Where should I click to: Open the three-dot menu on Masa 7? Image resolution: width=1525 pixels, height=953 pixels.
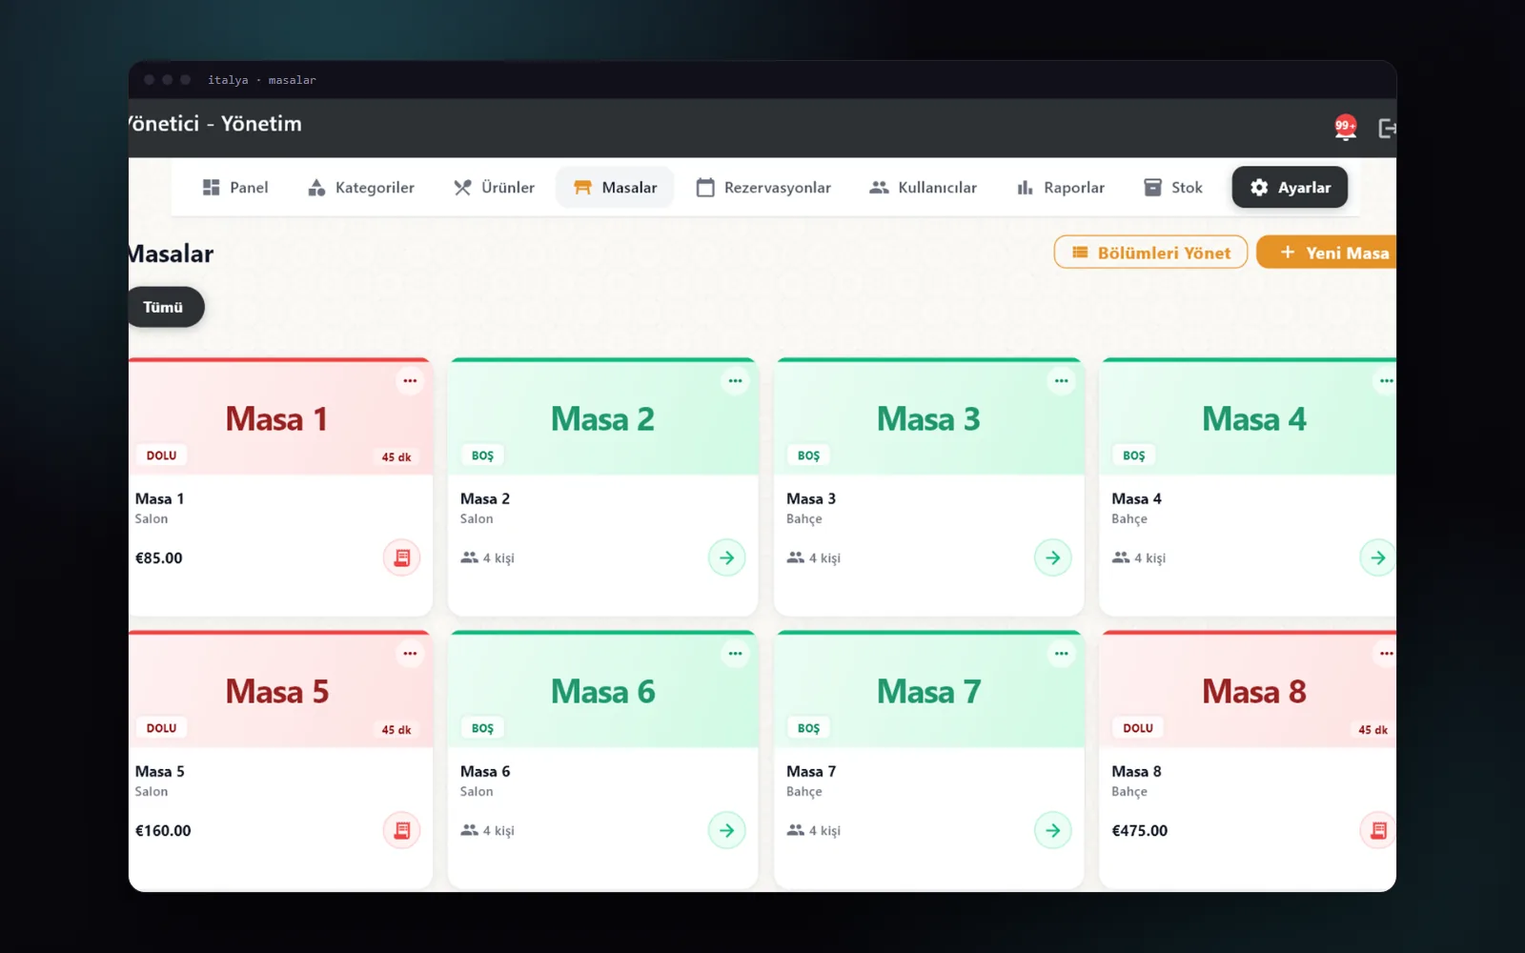[1061, 654]
